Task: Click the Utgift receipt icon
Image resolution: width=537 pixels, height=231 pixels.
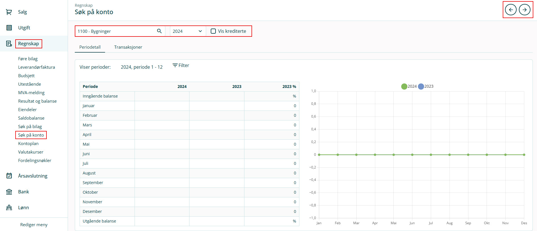Action: click(x=9, y=28)
